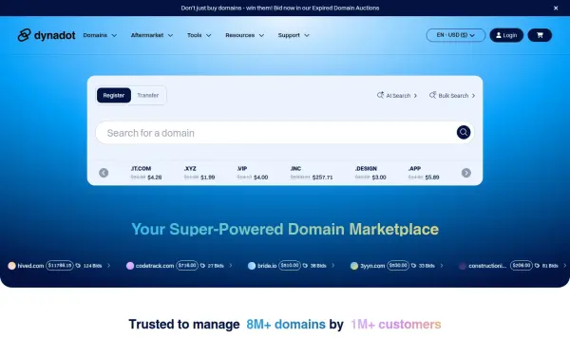Click bid icon next to 33 Bids

pos(413,266)
